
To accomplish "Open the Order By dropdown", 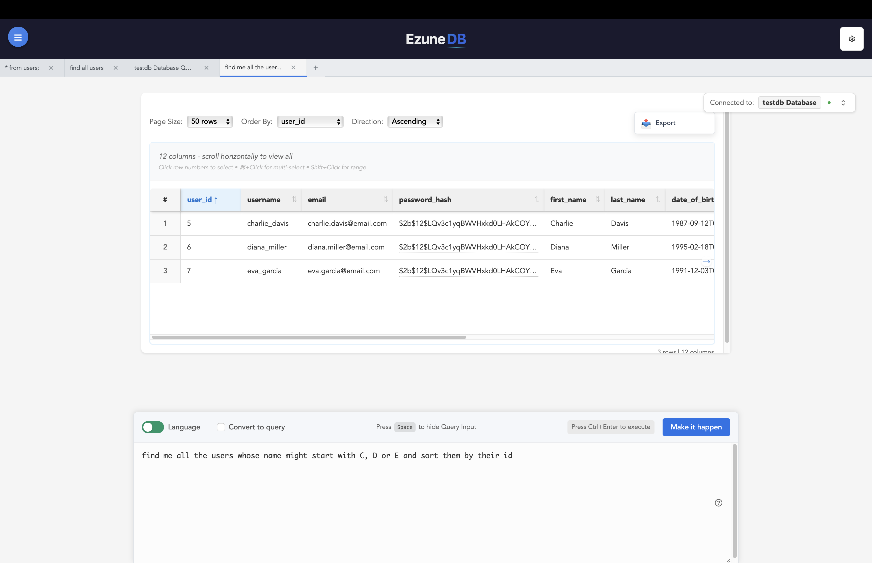I will coord(310,121).
